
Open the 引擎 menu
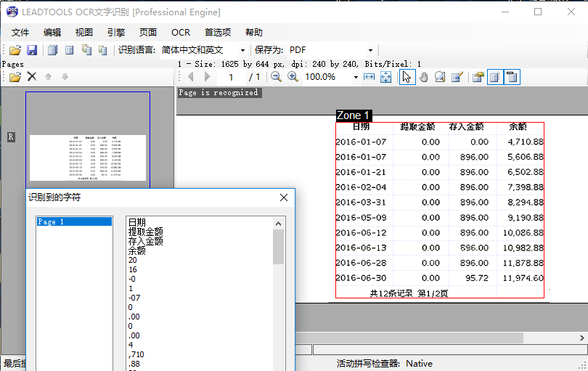point(116,32)
